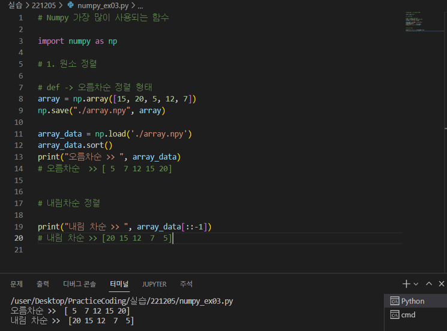Switch to the 출력 panel tab
This screenshot has height=331, width=447.
tap(43, 284)
